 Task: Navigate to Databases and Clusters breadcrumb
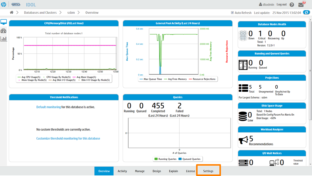click(40, 13)
